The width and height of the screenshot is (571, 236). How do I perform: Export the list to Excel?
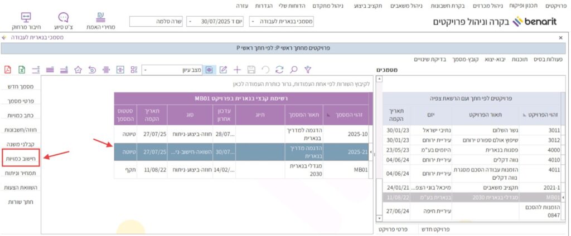[x=22, y=70]
